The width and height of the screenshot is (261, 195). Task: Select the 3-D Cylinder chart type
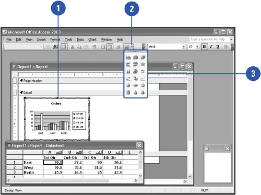[x=128, y=92]
